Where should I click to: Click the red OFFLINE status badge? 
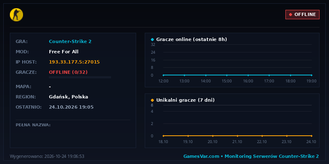click(302, 14)
